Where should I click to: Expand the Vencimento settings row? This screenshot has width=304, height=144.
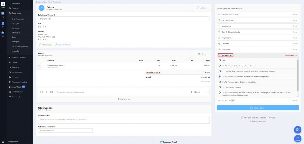(257, 26)
